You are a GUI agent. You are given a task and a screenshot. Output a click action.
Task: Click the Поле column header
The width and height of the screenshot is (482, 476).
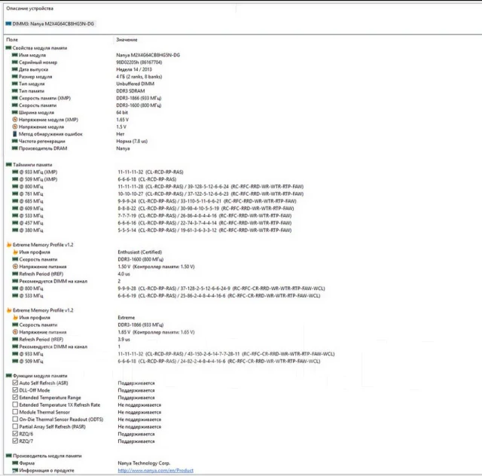pyautogui.click(x=12, y=40)
